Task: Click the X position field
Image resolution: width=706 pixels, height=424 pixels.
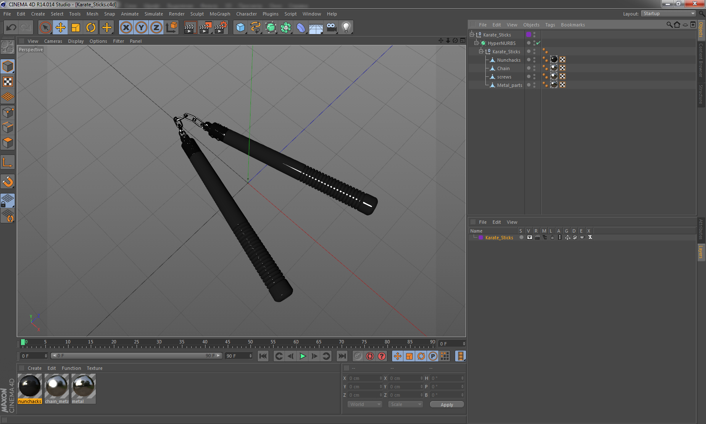Action: 365,378
